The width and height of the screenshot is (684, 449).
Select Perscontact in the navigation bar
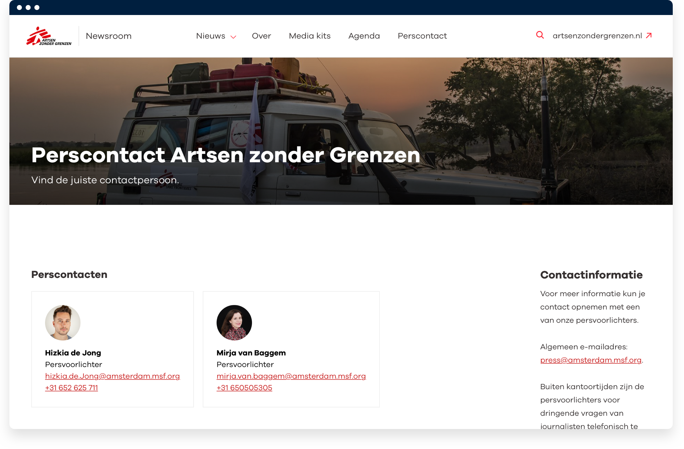422,36
